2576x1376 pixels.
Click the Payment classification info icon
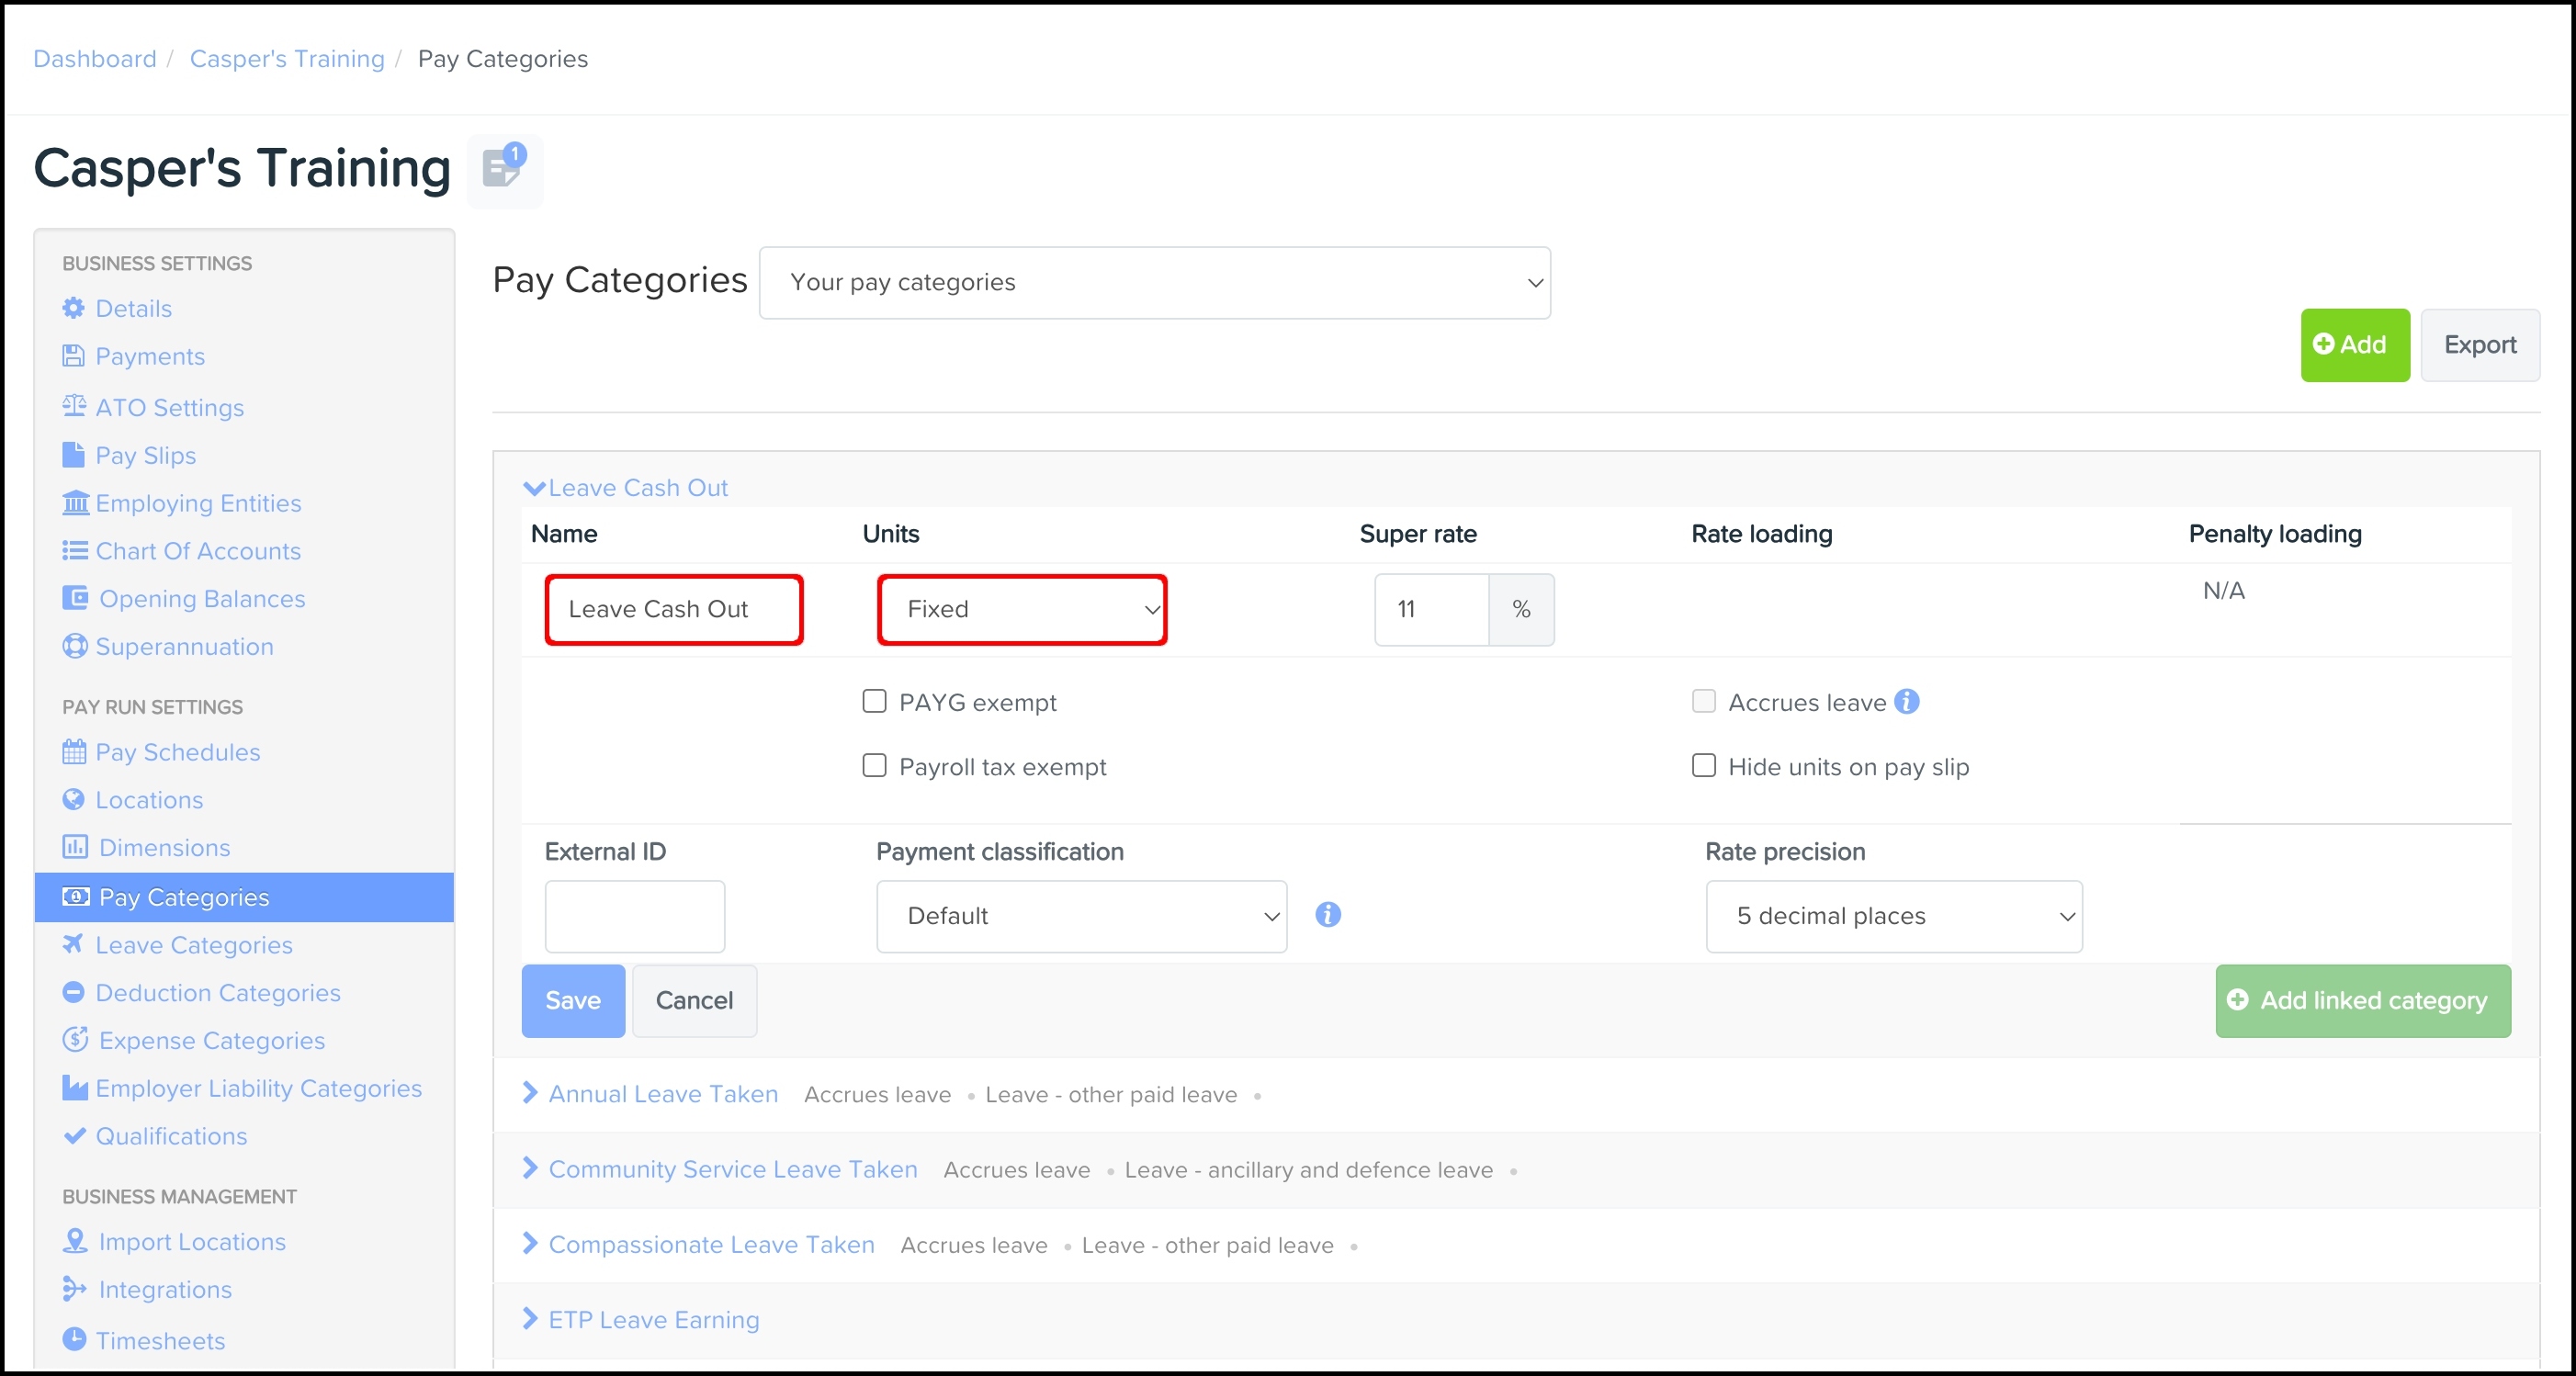(x=1327, y=915)
